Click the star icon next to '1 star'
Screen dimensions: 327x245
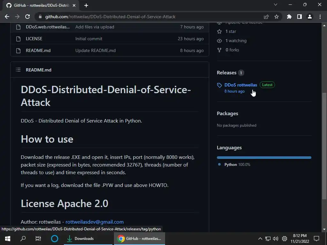[x=219, y=32]
